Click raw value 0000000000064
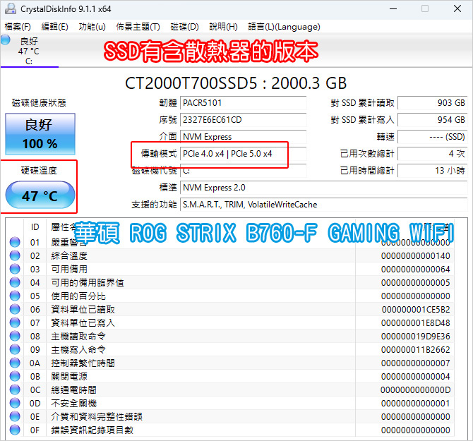473x441 pixels. point(416,269)
